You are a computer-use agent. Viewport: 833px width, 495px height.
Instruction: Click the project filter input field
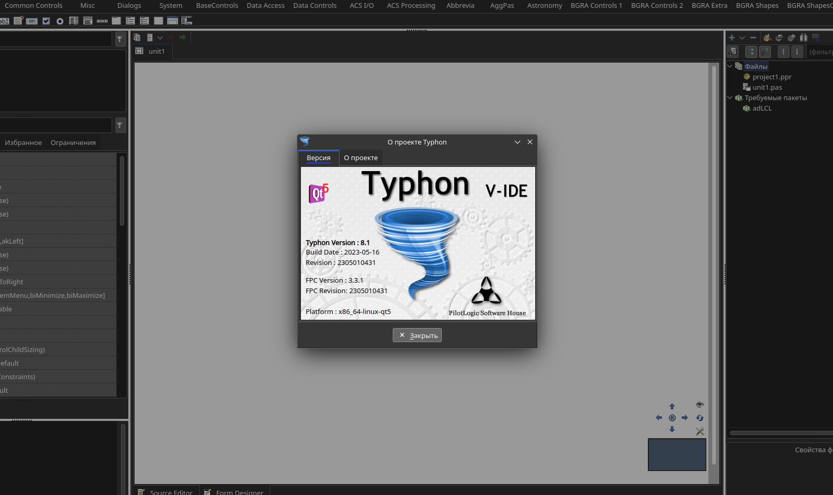tap(819, 52)
